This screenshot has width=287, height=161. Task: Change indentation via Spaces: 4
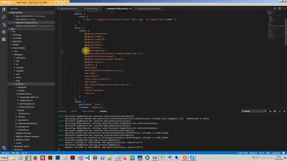pyautogui.click(x=253, y=153)
